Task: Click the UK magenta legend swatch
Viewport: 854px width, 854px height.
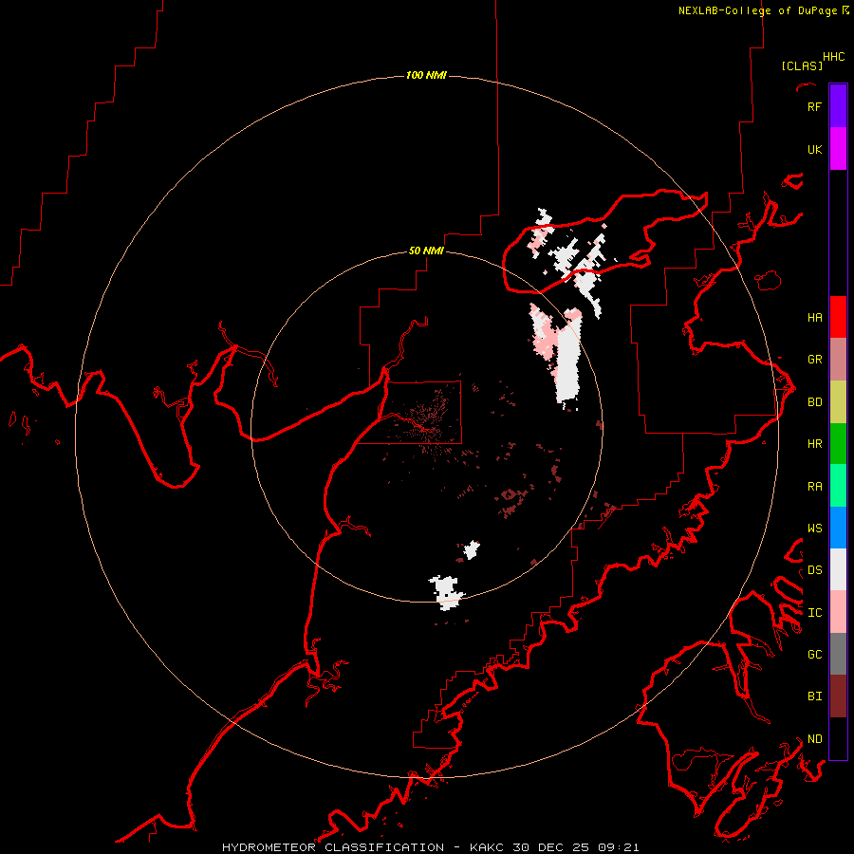Action: (838, 148)
